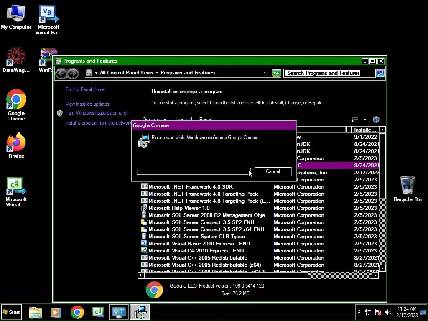The image size is (428, 321).
Task: Open Microsoft Visual Basic desktop shortcut
Action: pyautogui.click(x=48, y=20)
